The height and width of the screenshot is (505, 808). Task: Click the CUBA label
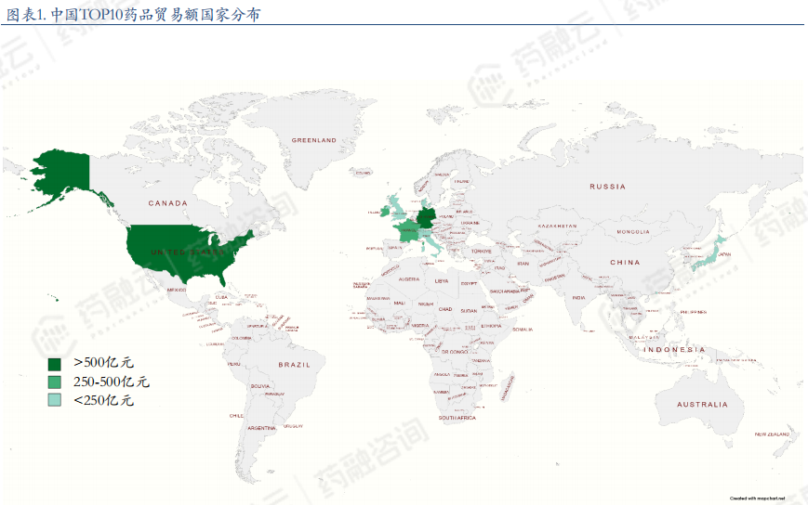221,297
